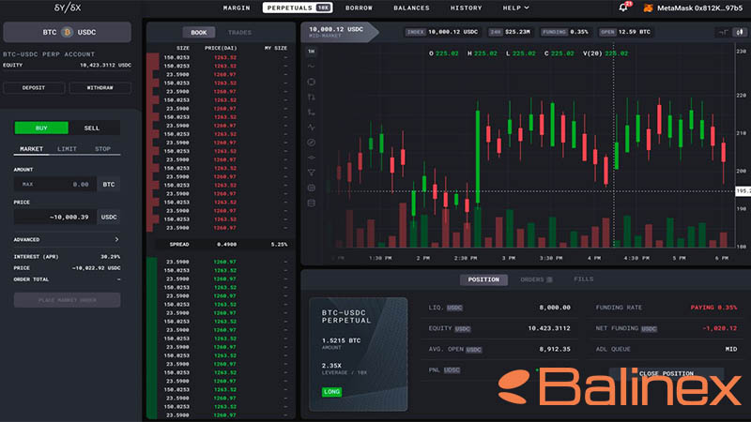Select the BUY side toggle
Viewport: 751px width, 422px height.
[x=41, y=128]
